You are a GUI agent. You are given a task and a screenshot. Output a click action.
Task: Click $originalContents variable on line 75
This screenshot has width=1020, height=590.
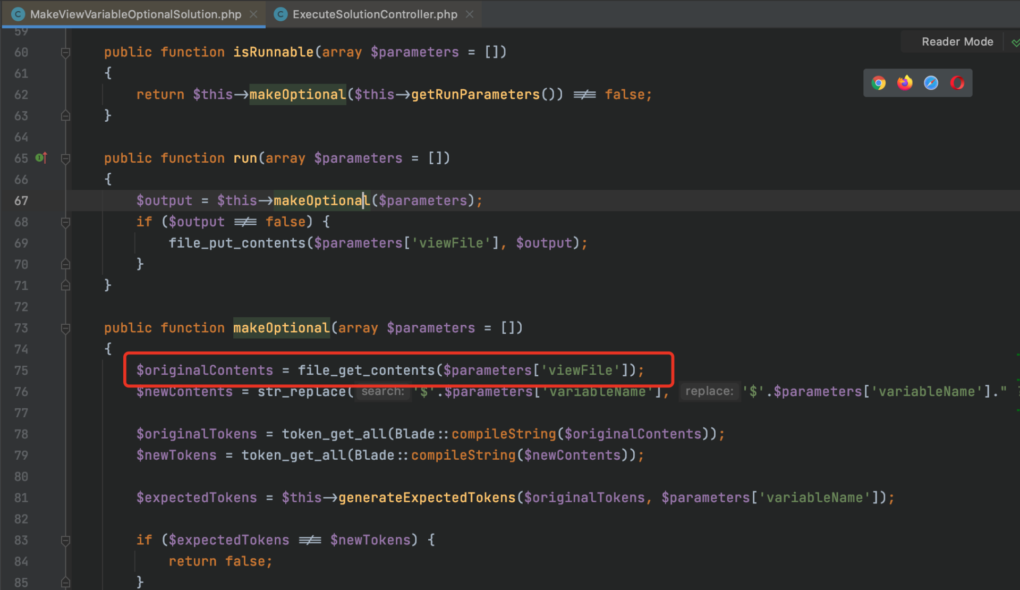[205, 370]
